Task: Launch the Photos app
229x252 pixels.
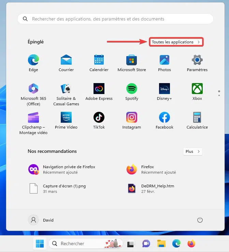Action: click(164, 63)
